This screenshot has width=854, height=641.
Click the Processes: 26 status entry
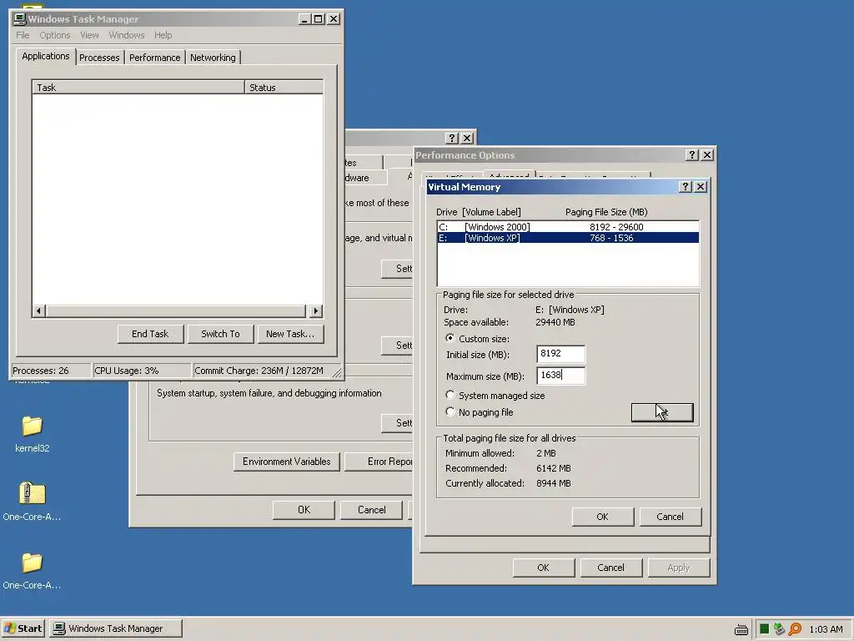pos(51,371)
